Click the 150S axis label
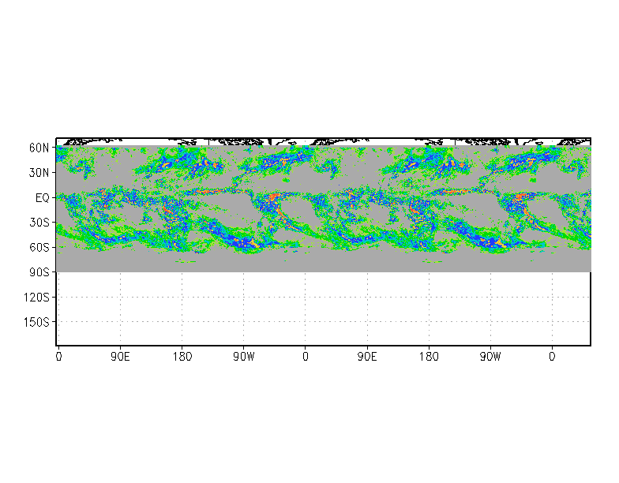This screenshot has width=619, height=483. pyautogui.click(x=36, y=322)
